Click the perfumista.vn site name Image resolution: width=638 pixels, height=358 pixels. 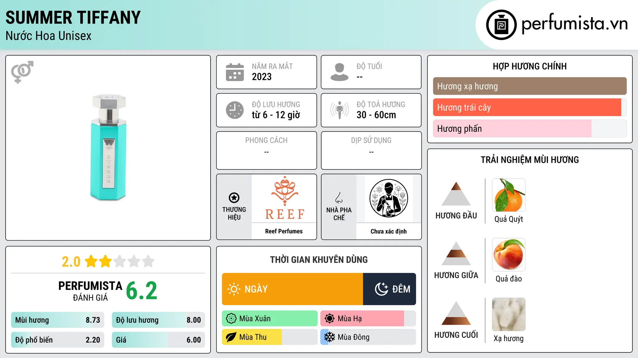pyautogui.click(x=575, y=24)
